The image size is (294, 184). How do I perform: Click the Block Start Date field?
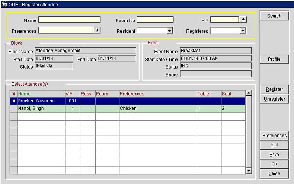click(54, 59)
